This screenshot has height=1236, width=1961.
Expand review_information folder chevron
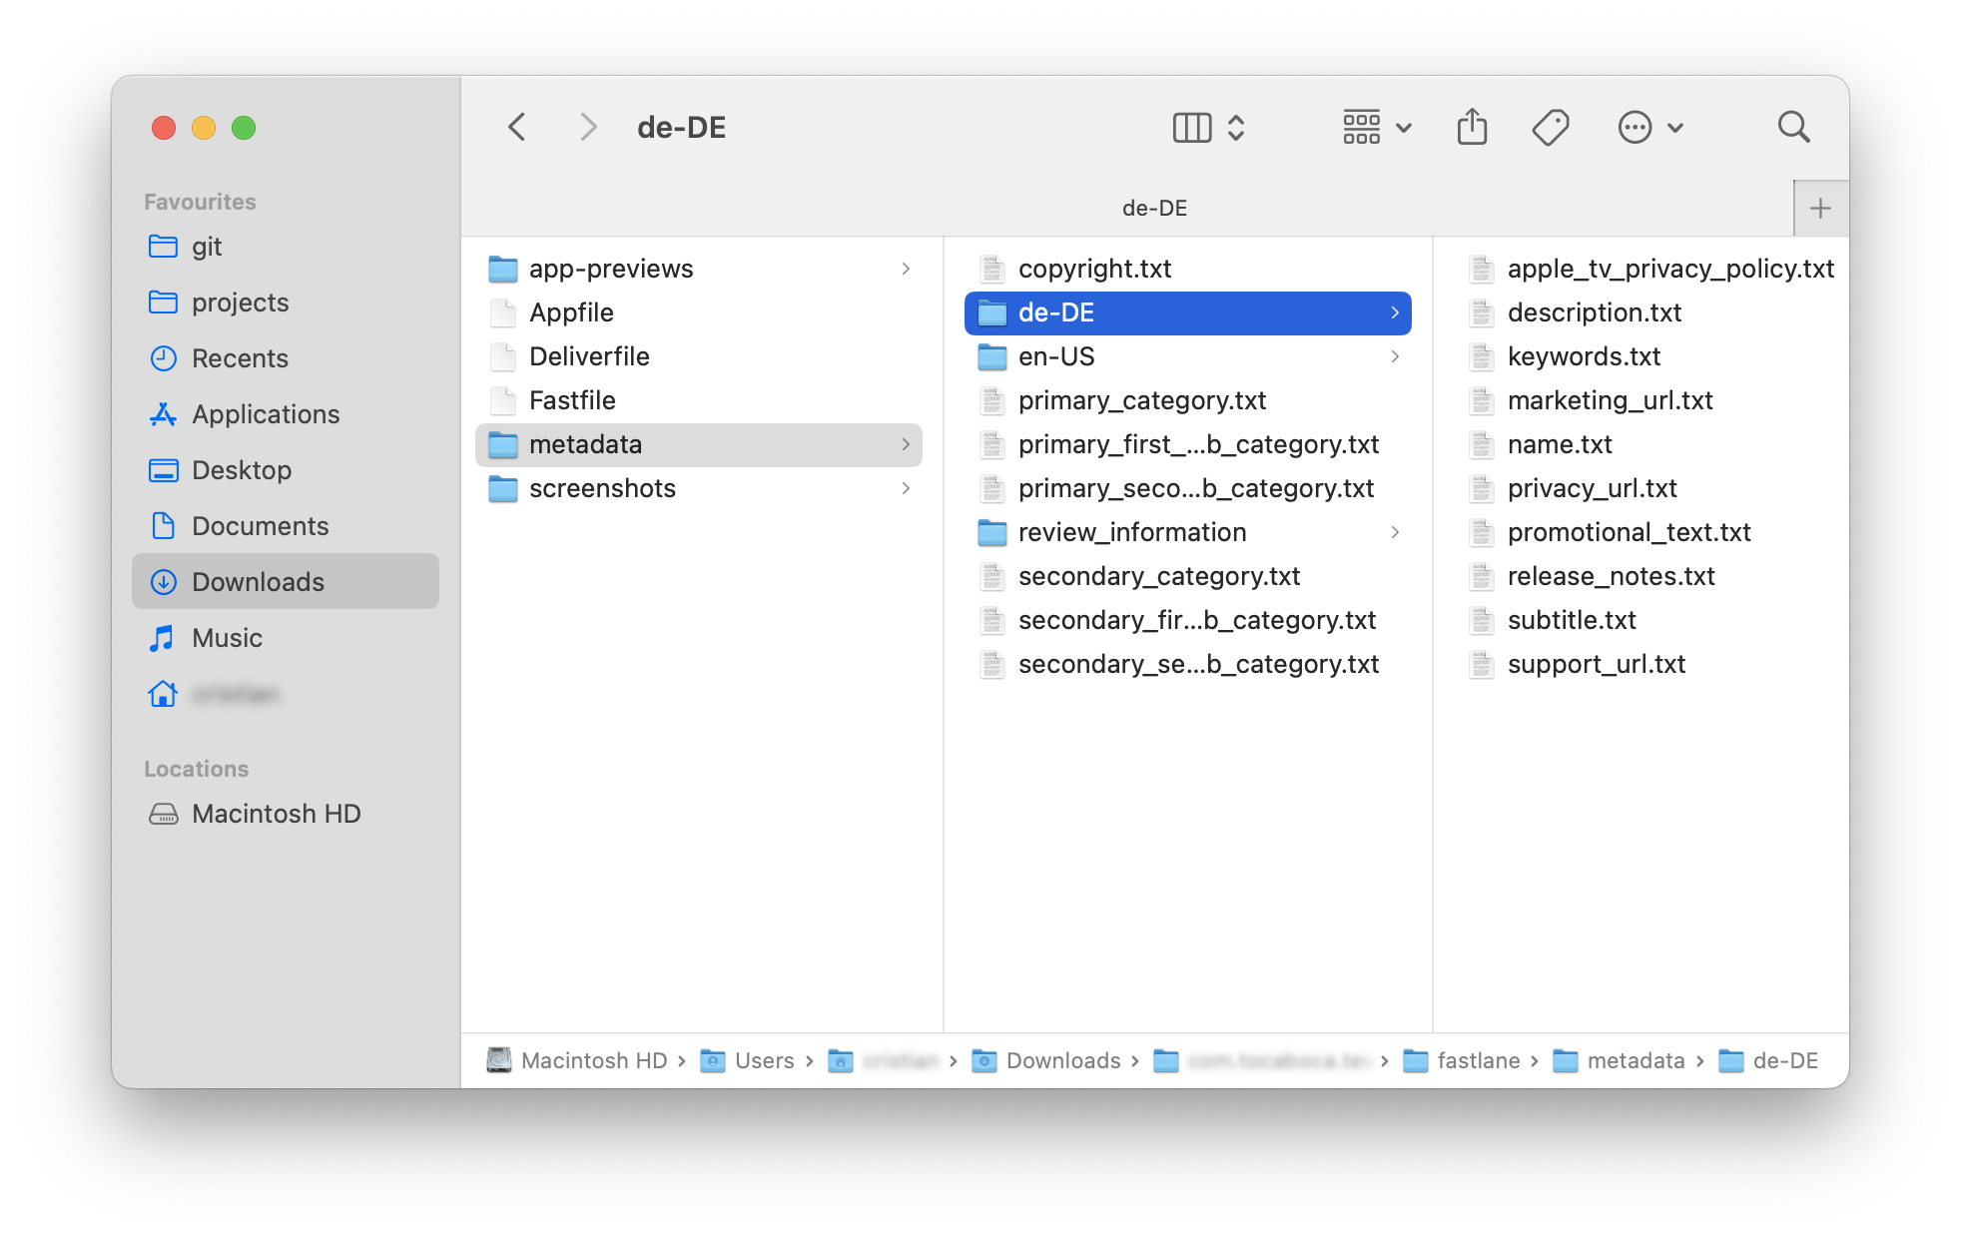[x=1395, y=532]
